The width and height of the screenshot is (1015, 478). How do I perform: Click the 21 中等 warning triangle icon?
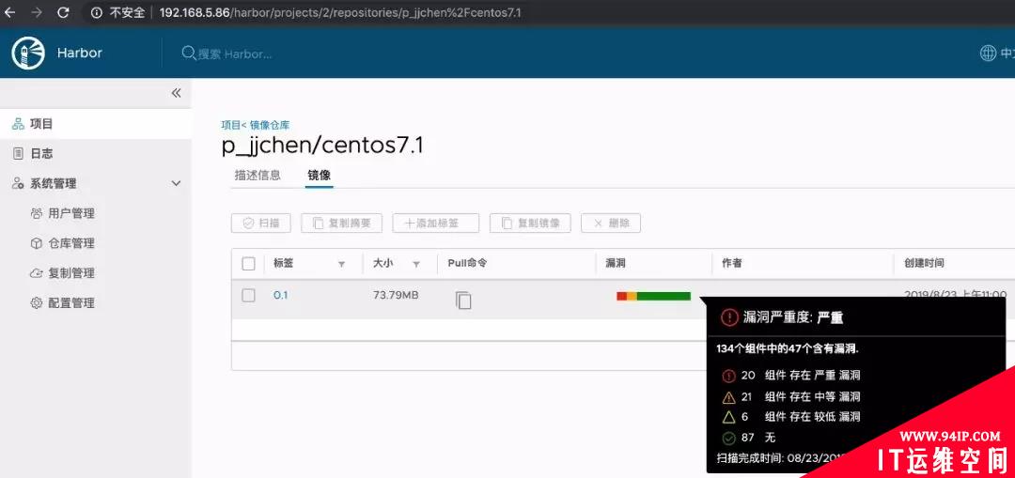pos(729,396)
